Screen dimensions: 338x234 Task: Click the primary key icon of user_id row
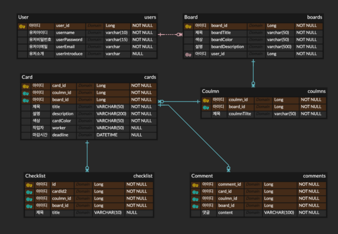click(22, 26)
